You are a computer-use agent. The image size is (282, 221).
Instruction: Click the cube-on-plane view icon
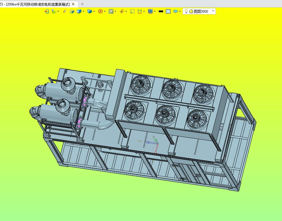click(x=72, y=12)
